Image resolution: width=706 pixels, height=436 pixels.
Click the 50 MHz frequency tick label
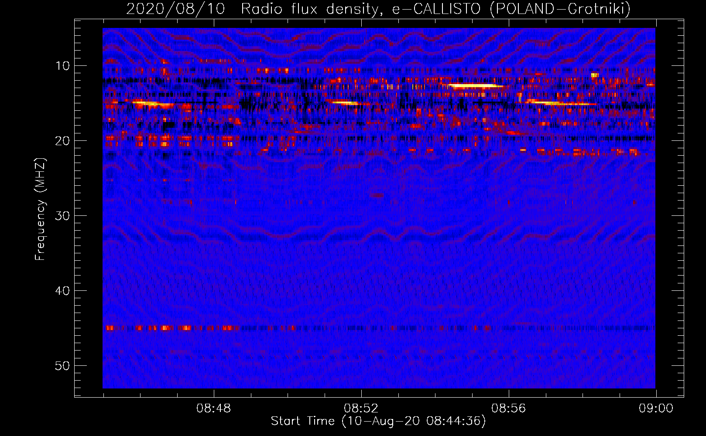[x=62, y=366]
